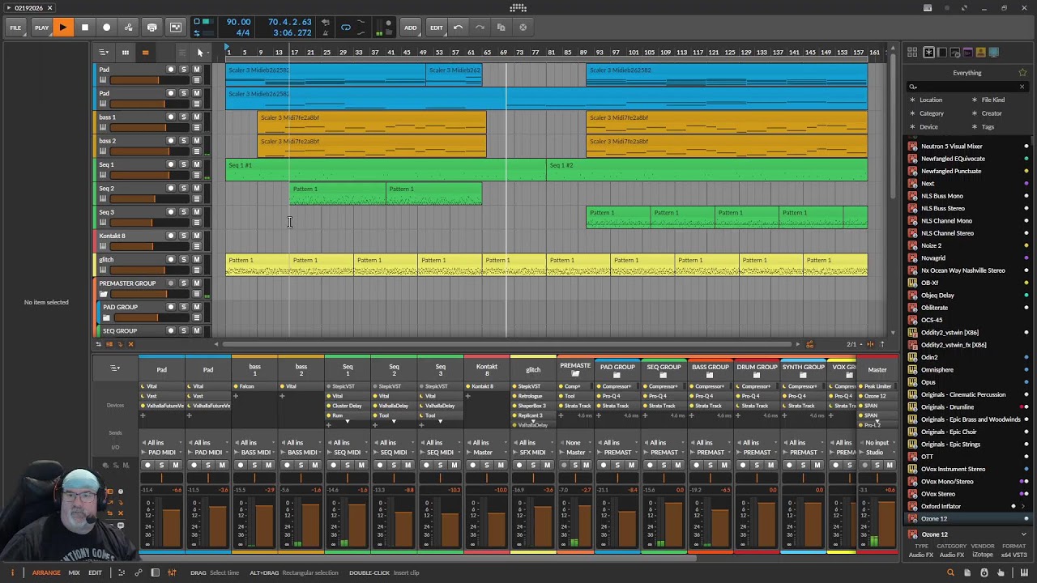Collapse the Ozone 12 info panel chevron

pos(1023,534)
